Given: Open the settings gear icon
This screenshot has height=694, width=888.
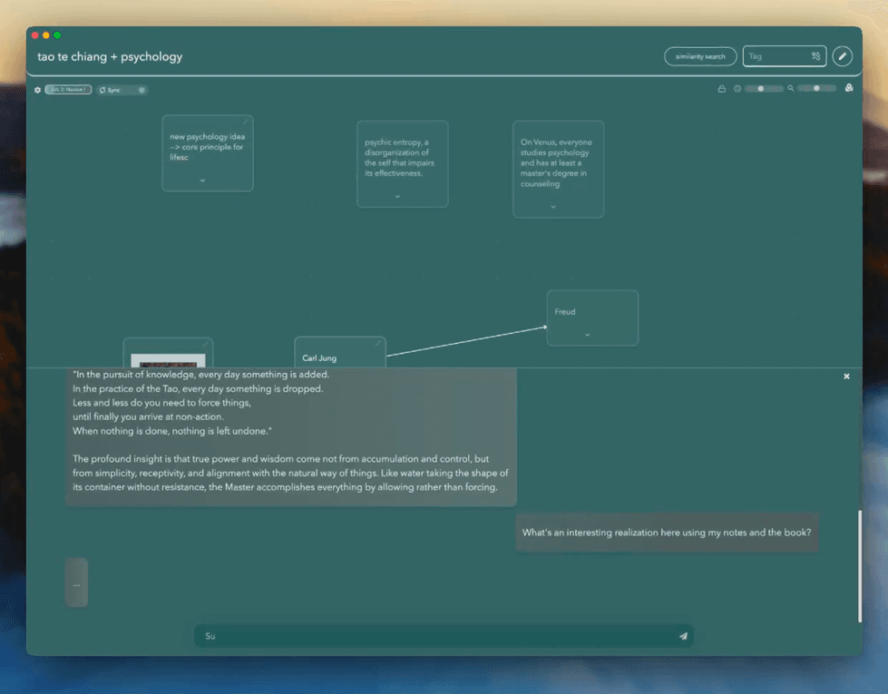Looking at the screenshot, I should 37,90.
